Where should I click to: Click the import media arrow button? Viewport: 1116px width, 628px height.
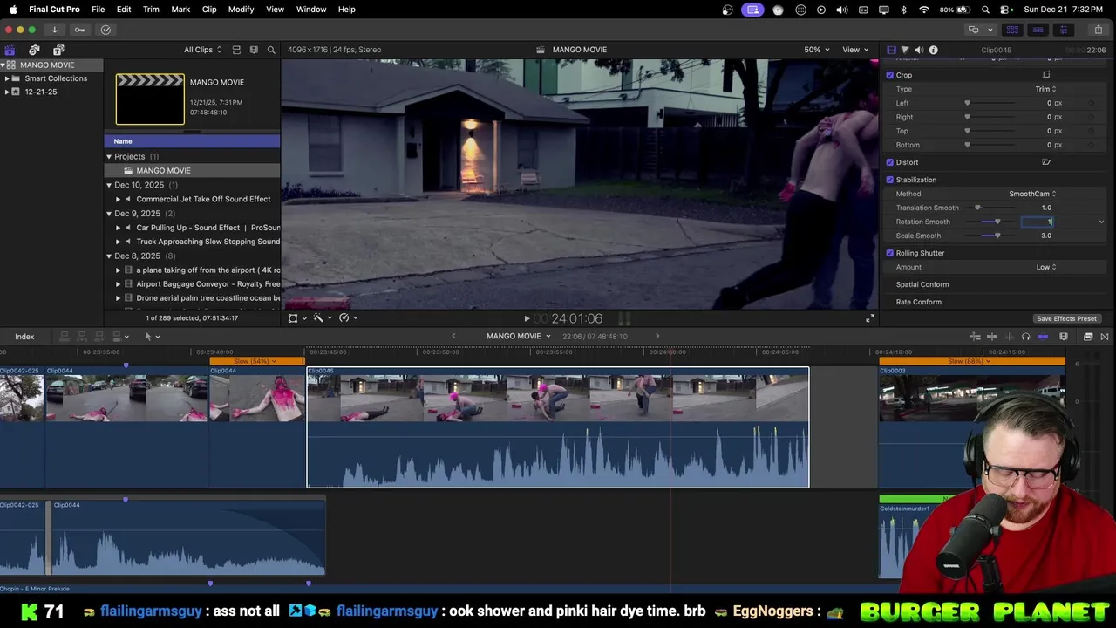click(54, 30)
